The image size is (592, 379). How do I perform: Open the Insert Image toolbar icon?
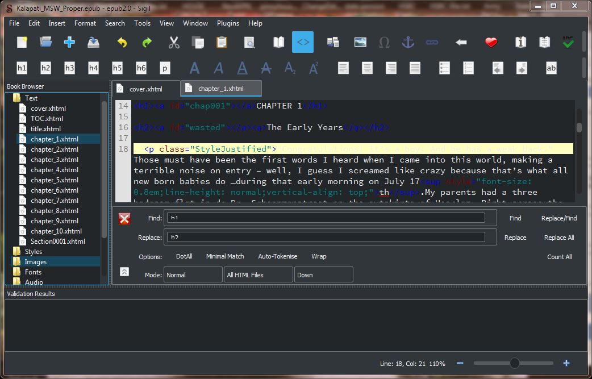coord(360,43)
